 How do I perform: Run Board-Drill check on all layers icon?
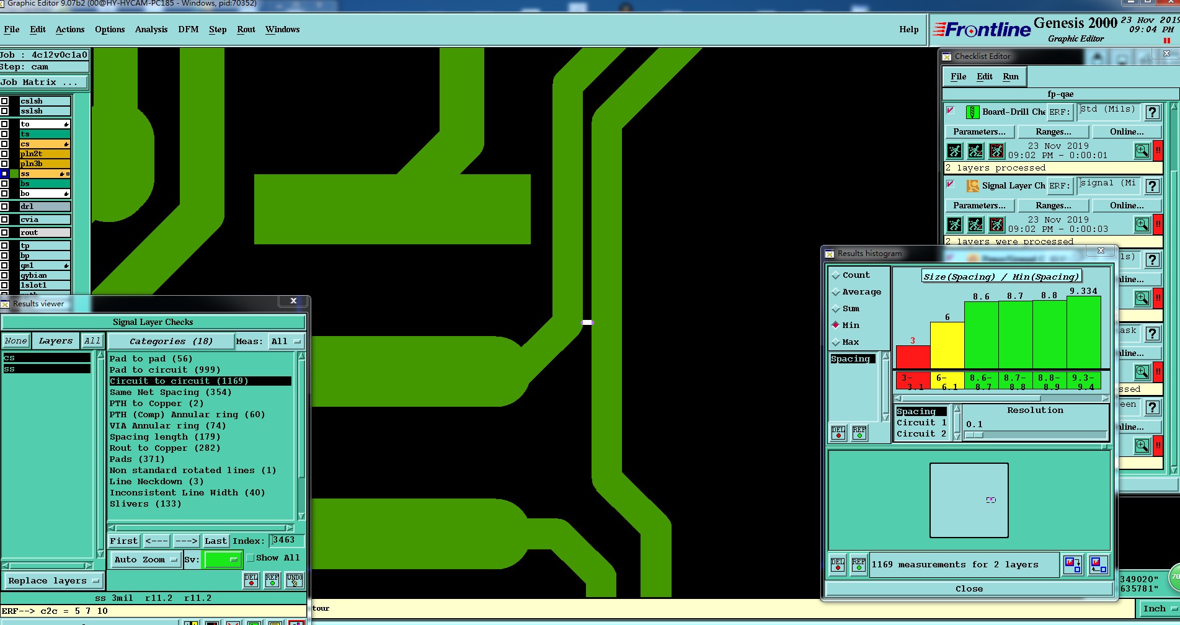(954, 151)
